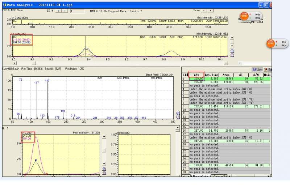This screenshot has height=187, width=290.
Task: Go to next Scan with right arrow
Action: tap(211, 11)
